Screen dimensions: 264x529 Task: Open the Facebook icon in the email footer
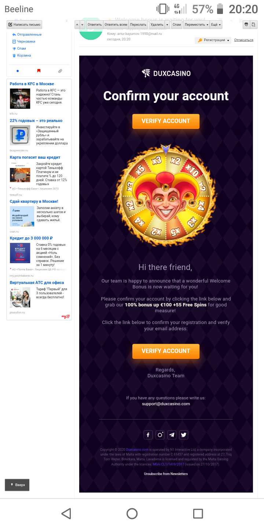coord(148,435)
